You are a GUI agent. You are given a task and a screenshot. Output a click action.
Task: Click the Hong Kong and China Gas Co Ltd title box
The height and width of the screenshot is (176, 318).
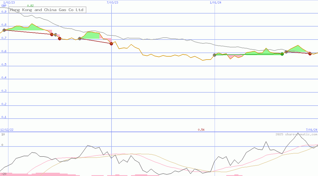click(x=47, y=10)
